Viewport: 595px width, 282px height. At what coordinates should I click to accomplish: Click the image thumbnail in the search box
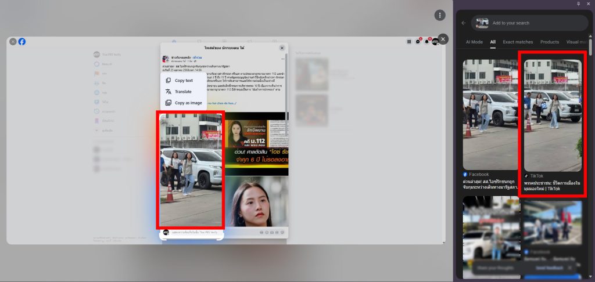point(482,23)
